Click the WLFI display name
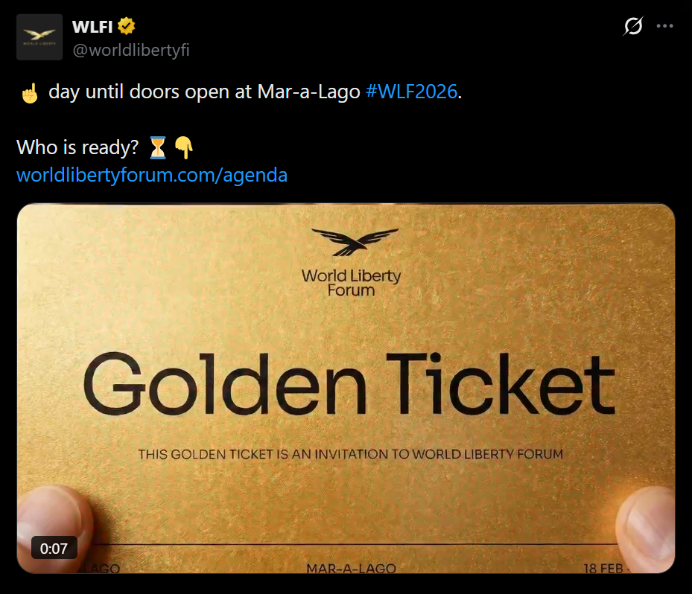Viewport: 692px width, 594px height. point(92,27)
